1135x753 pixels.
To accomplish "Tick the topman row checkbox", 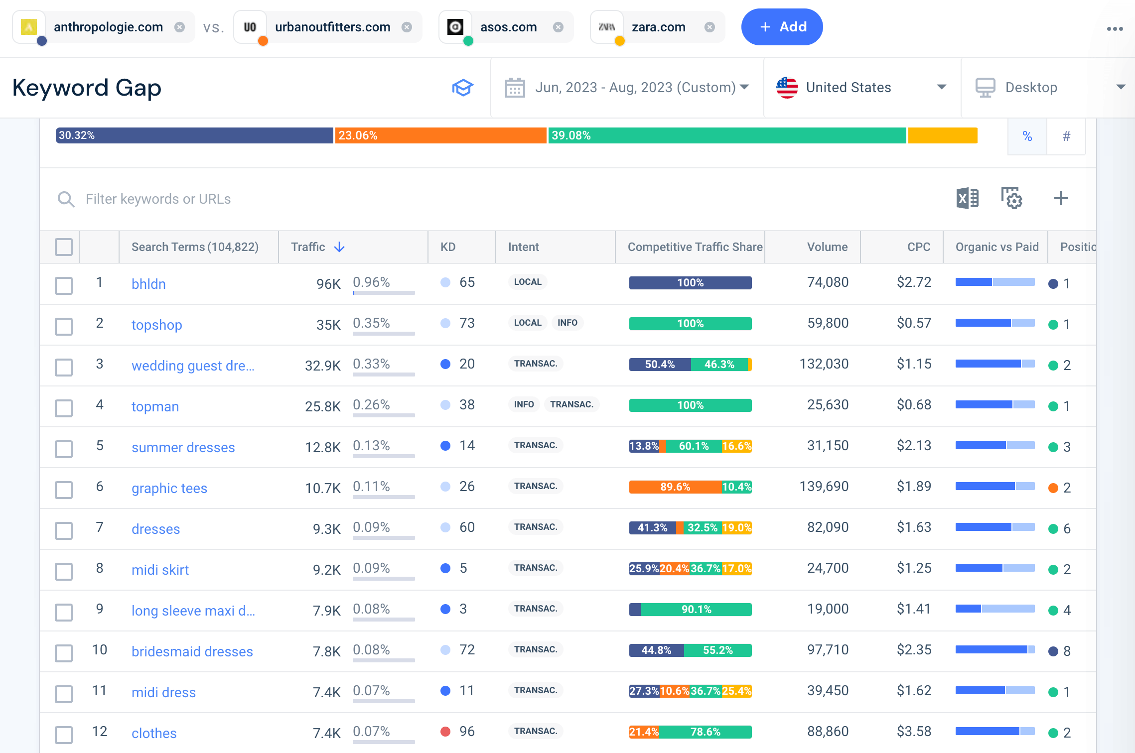I will coord(64,408).
